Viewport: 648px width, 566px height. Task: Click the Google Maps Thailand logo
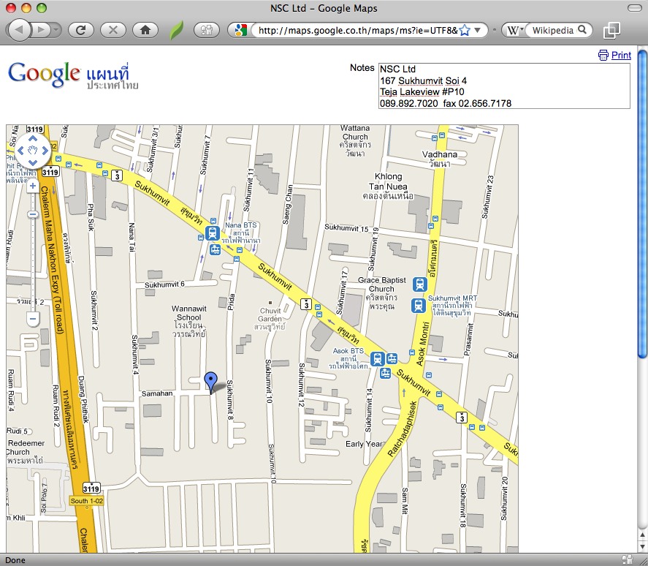(x=73, y=75)
